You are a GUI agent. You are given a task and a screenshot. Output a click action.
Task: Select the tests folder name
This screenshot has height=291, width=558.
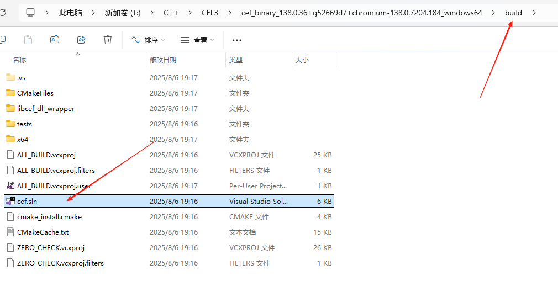point(24,124)
